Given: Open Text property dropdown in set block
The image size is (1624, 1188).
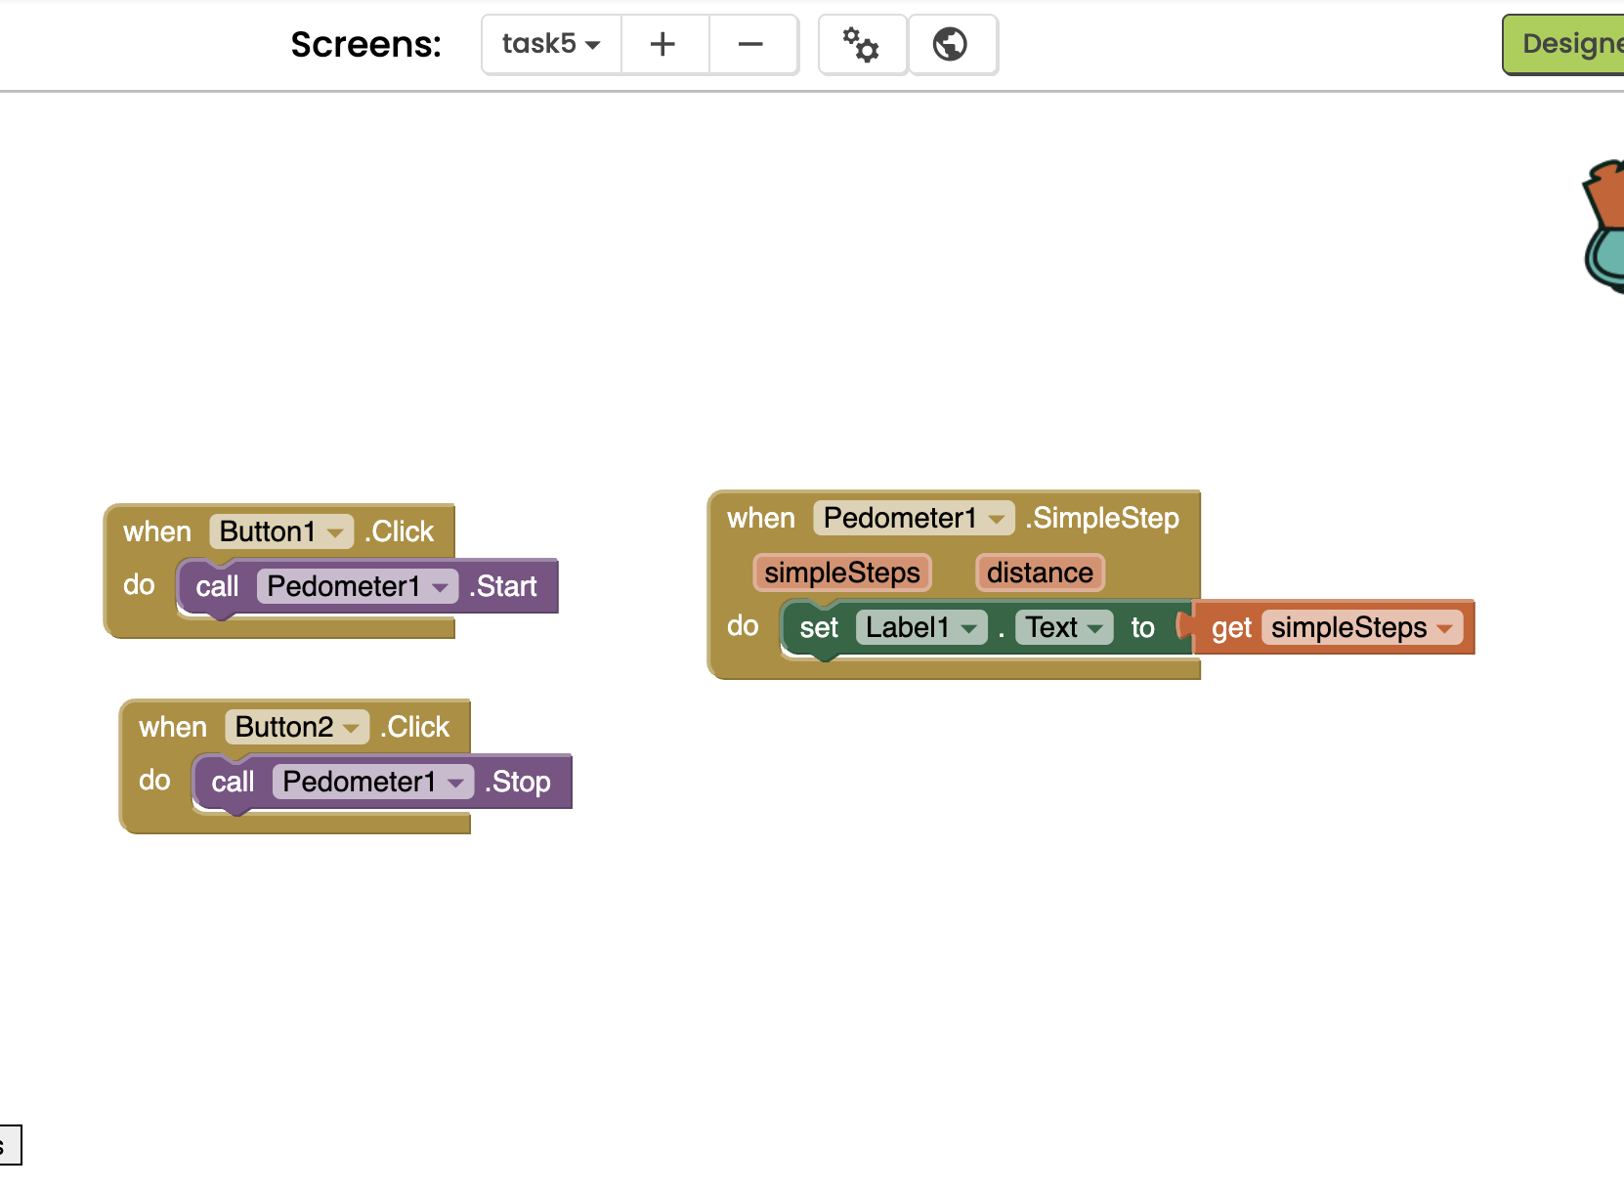Looking at the screenshot, I should [1064, 627].
